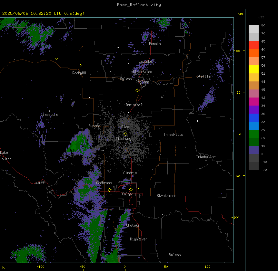Click the dBZ legend heading
278x271 pixels.
(261, 17)
